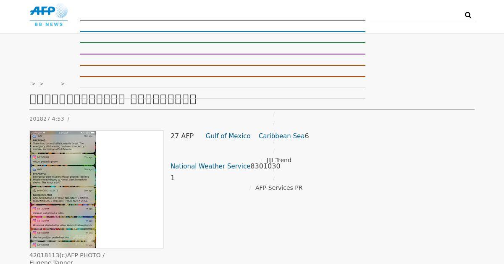Click the AFP-Services PR link

point(279,188)
